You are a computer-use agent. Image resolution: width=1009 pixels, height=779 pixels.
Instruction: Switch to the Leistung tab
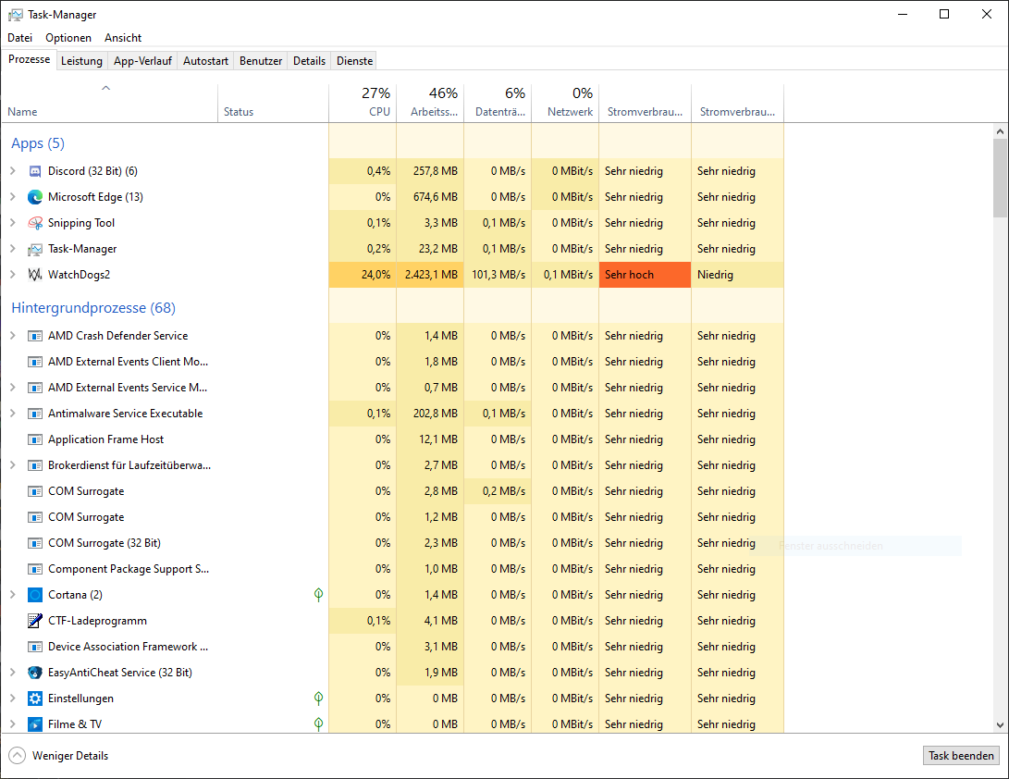coord(81,61)
